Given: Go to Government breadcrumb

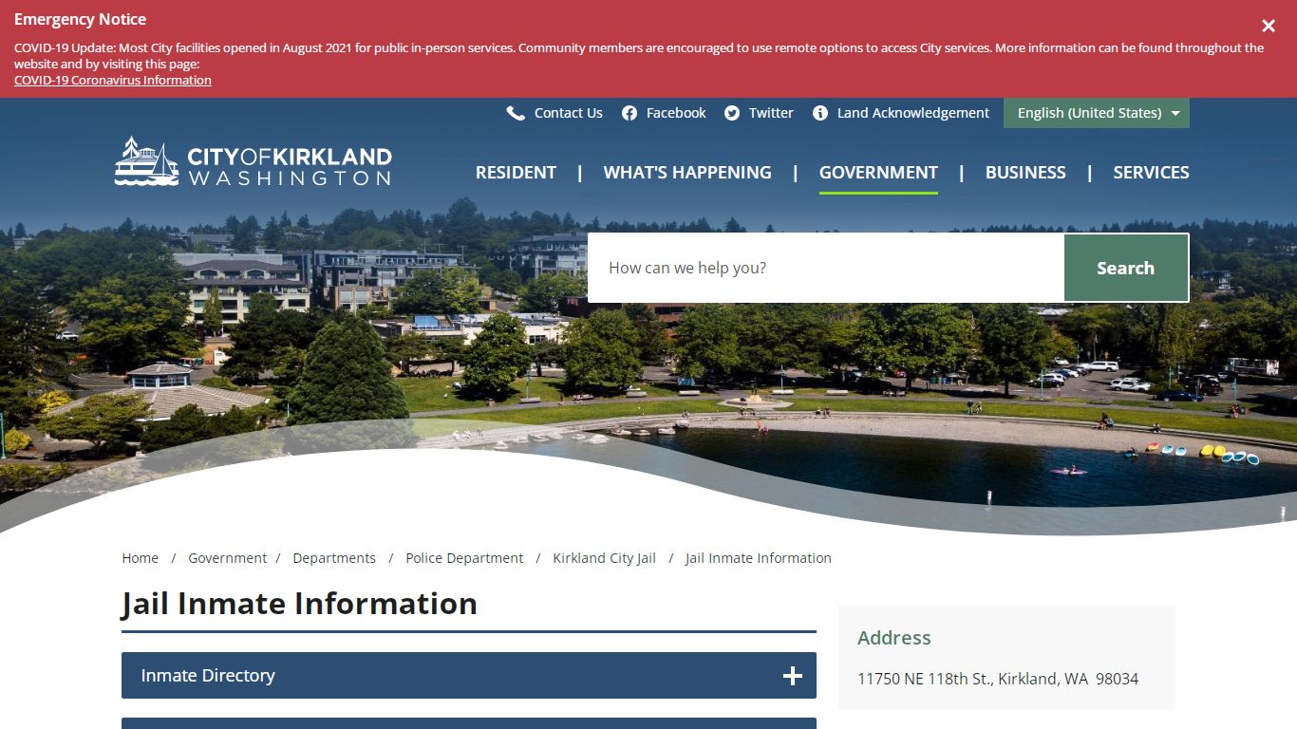Looking at the screenshot, I should [x=228, y=558].
